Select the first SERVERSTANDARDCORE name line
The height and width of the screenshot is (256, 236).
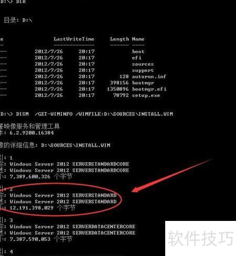pos(69,164)
